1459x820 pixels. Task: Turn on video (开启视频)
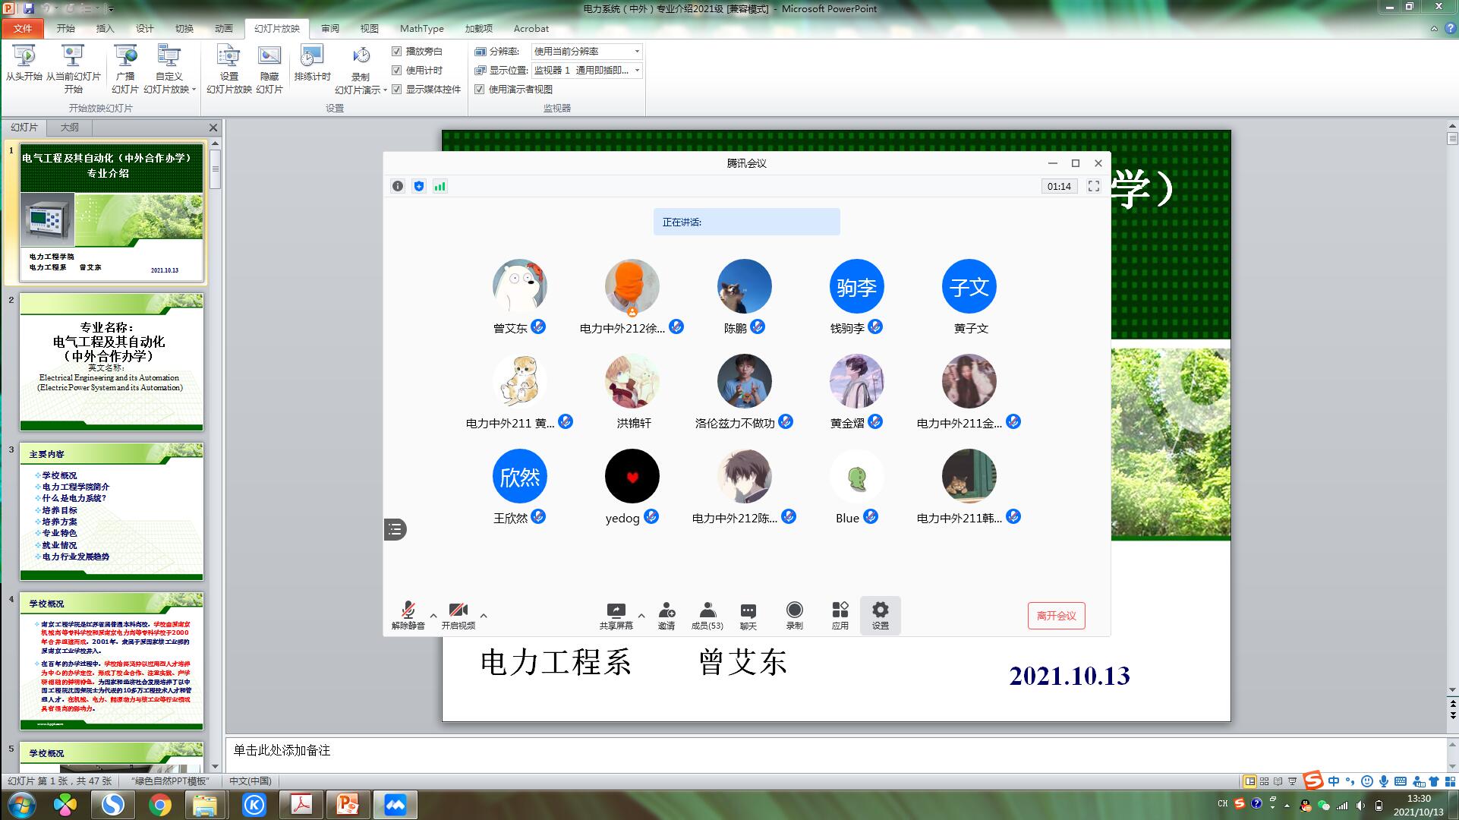click(458, 616)
